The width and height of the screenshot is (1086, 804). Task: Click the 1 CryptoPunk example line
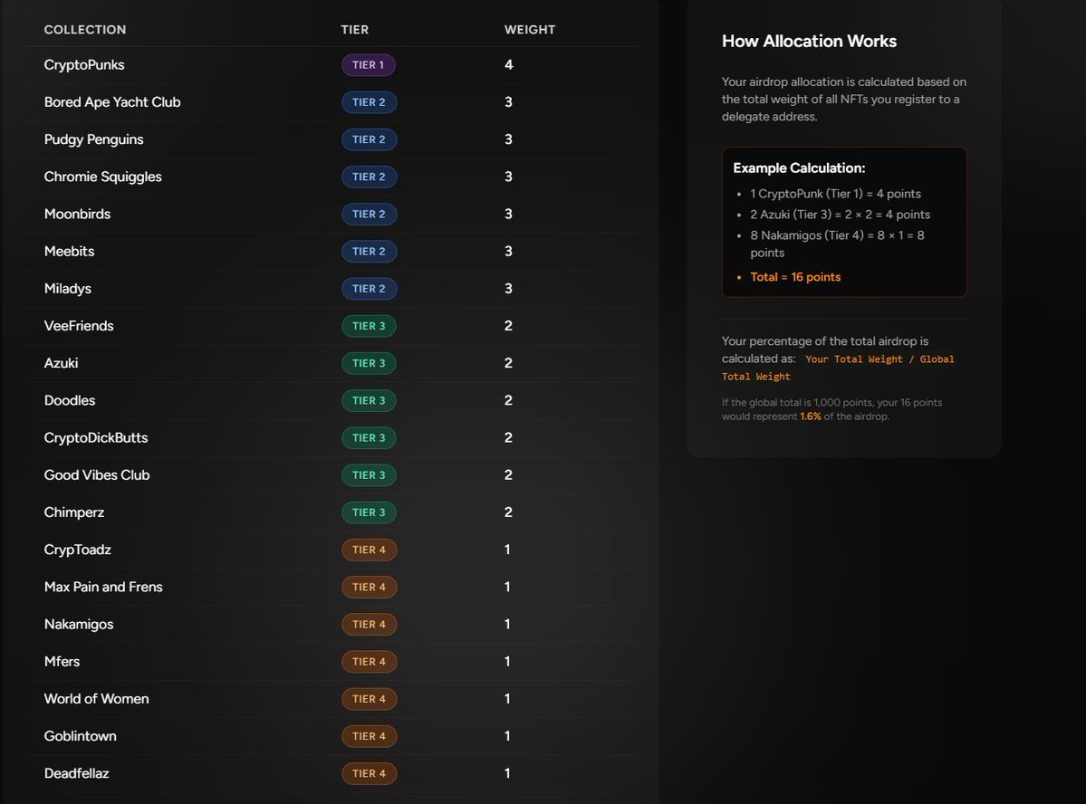tap(835, 194)
